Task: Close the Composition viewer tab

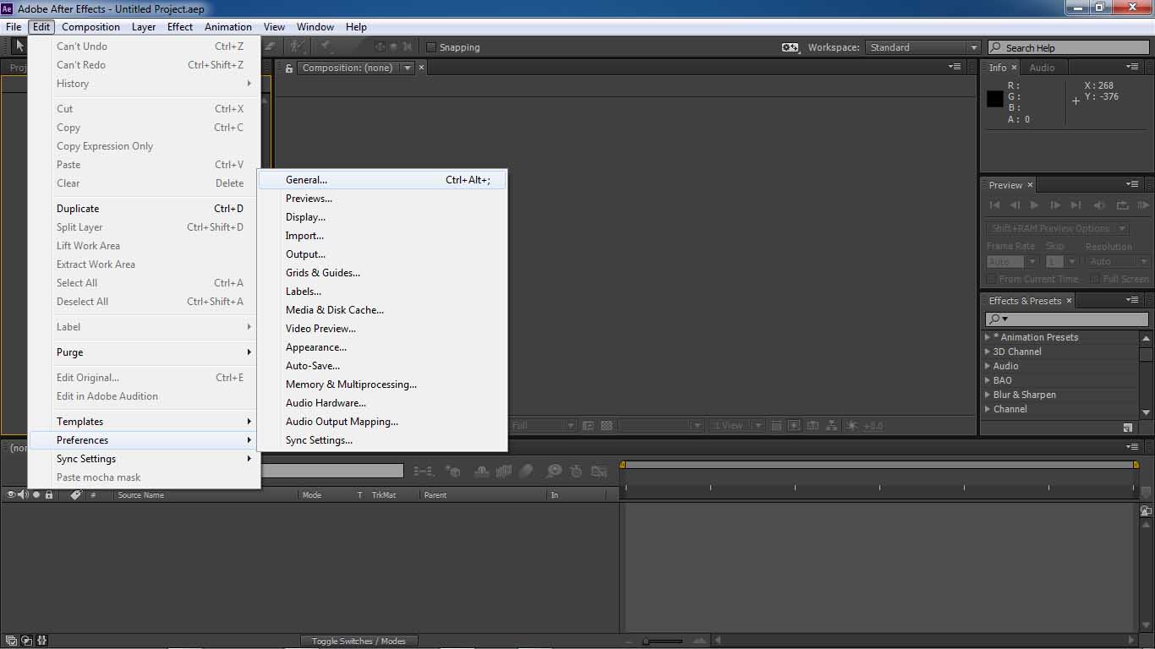Action: 421,68
